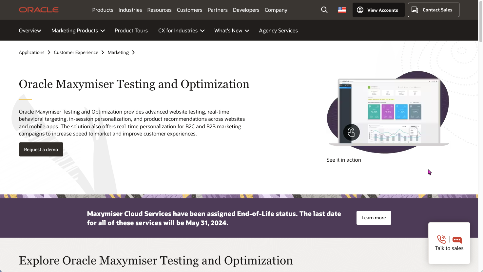Open the Products menu
Image resolution: width=483 pixels, height=272 pixels.
tap(103, 10)
